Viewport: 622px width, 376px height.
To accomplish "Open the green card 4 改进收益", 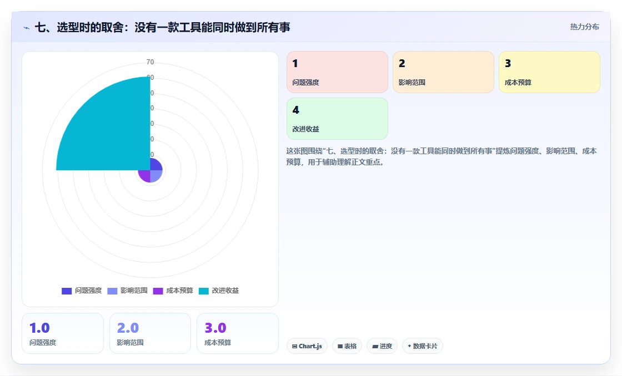I will coord(337,119).
